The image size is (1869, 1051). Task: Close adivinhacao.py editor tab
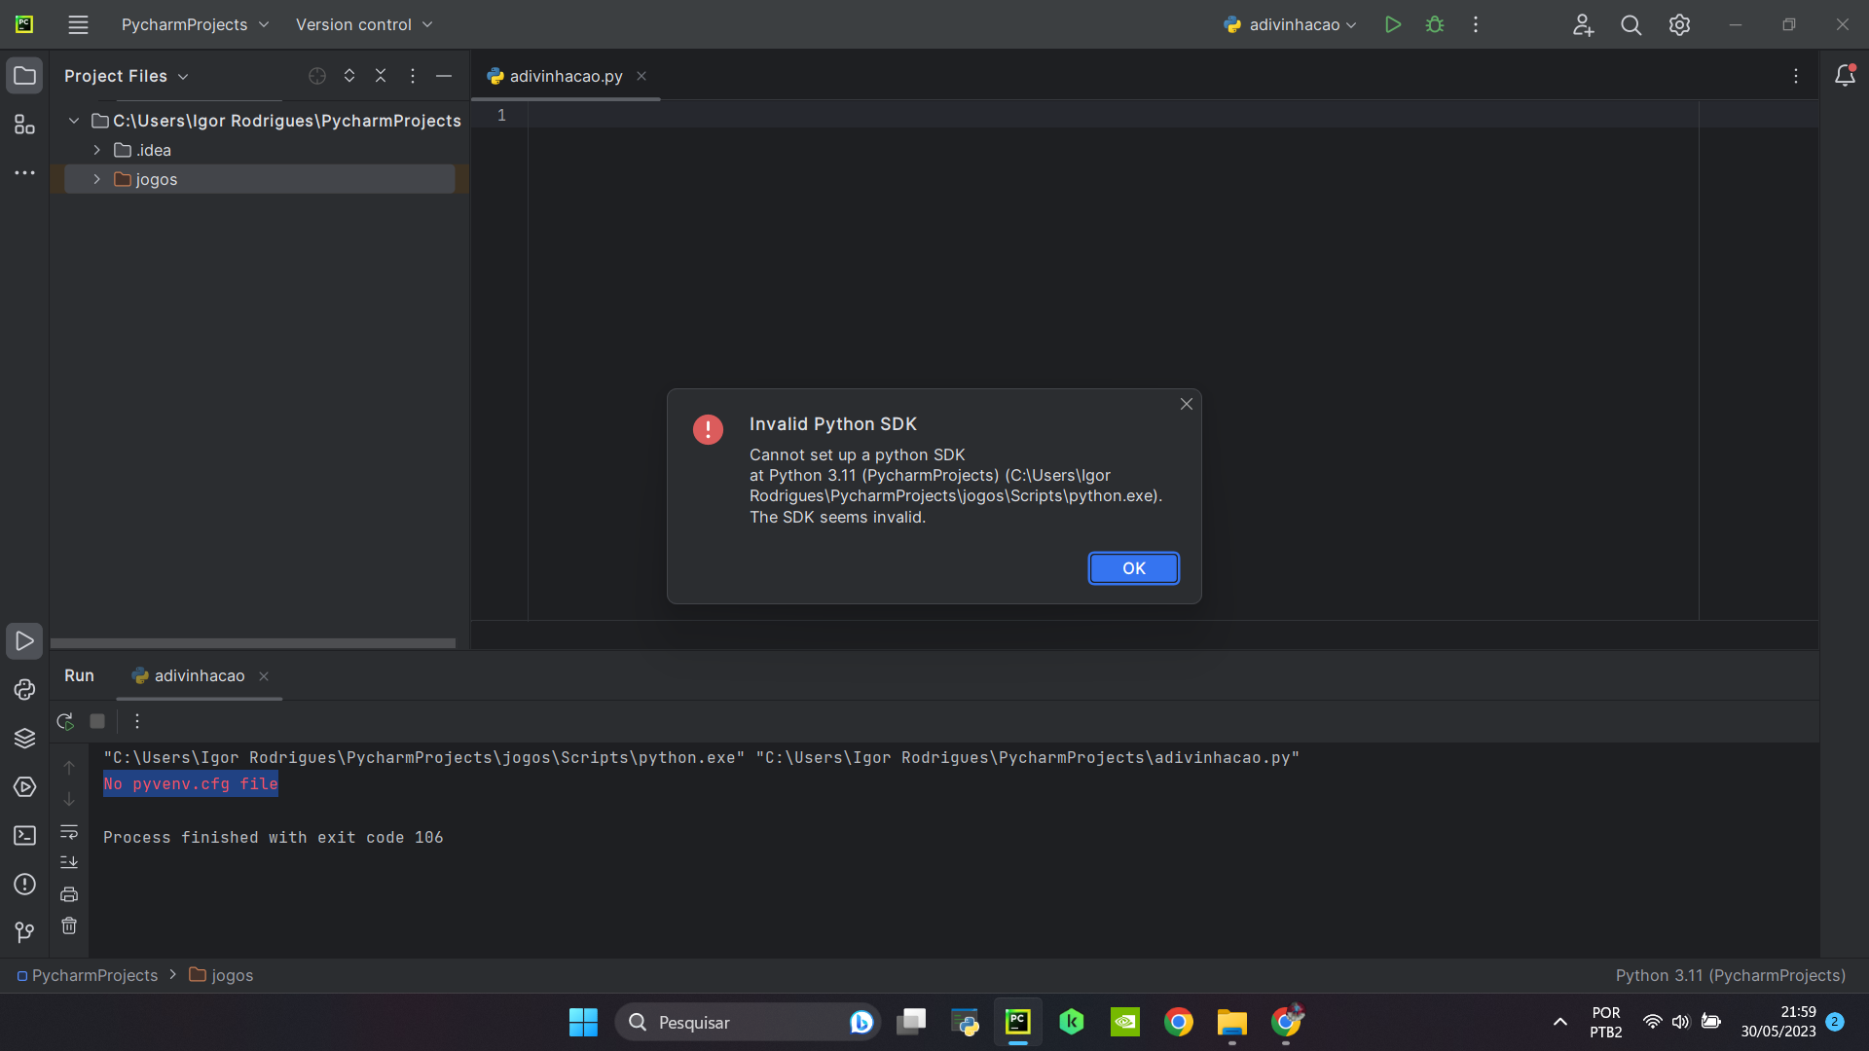pyautogui.click(x=641, y=76)
